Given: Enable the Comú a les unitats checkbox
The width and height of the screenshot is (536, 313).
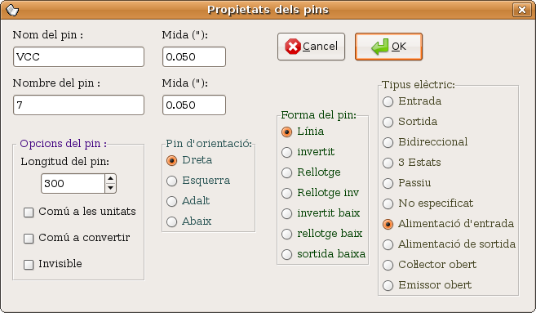Looking at the screenshot, I should point(29,212).
